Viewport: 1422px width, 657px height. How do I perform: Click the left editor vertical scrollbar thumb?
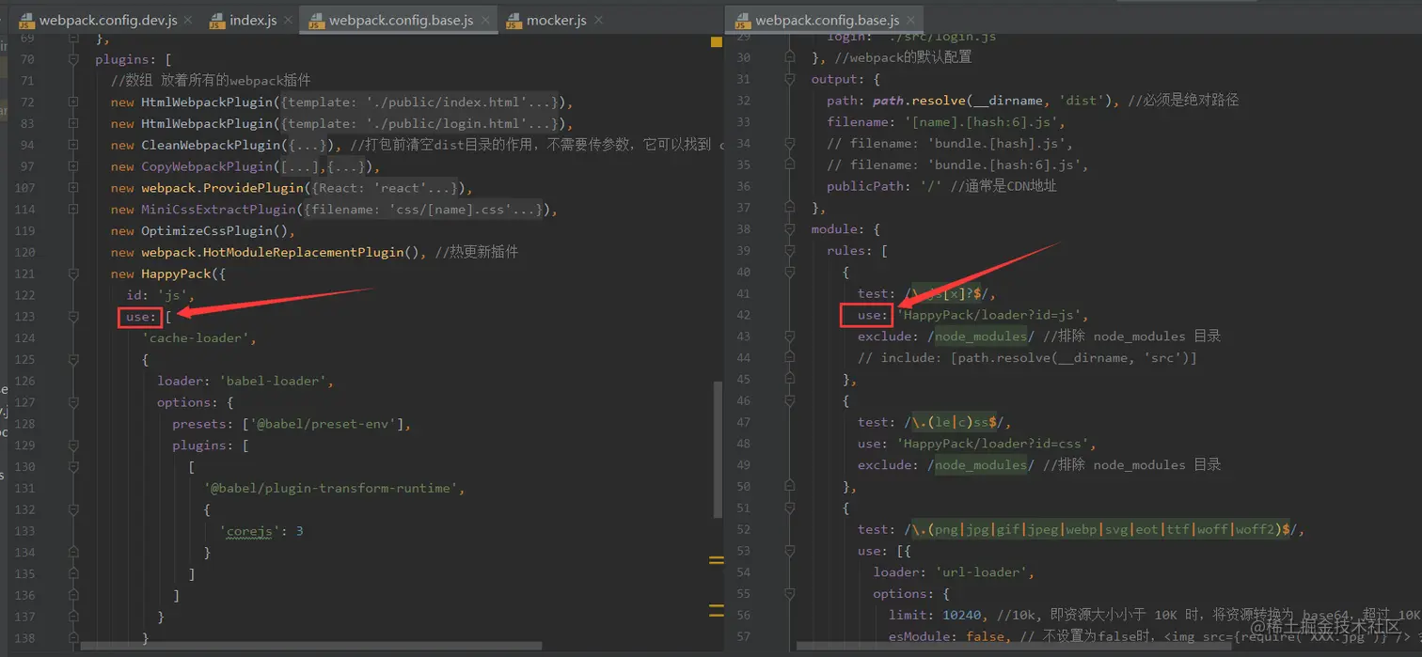point(719,450)
